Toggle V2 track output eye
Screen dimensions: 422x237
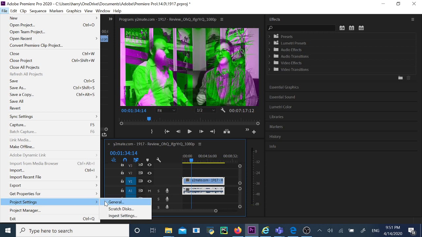click(149, 173)
